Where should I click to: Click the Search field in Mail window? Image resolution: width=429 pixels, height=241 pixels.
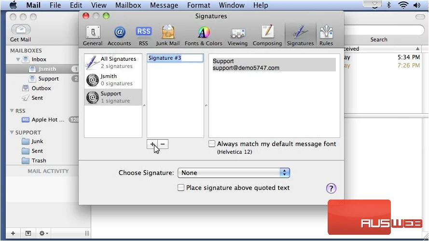384,30
